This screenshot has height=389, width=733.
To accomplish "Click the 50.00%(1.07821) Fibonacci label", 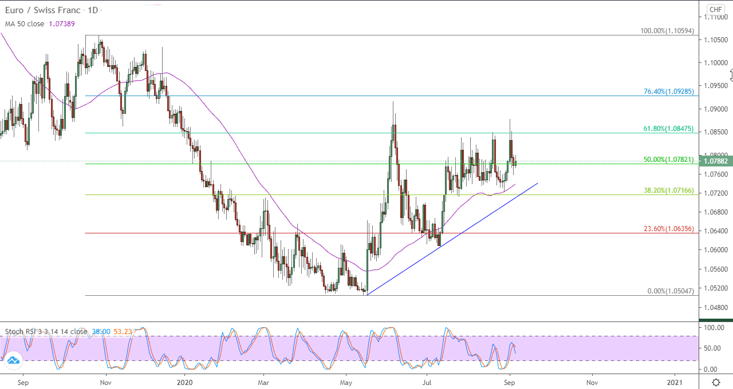I will (669, 160).
